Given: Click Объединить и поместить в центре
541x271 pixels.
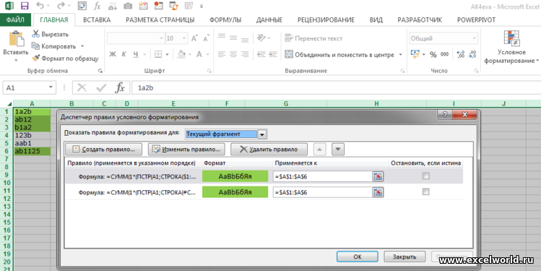Looking at the screenshot, I should [339, 54].
